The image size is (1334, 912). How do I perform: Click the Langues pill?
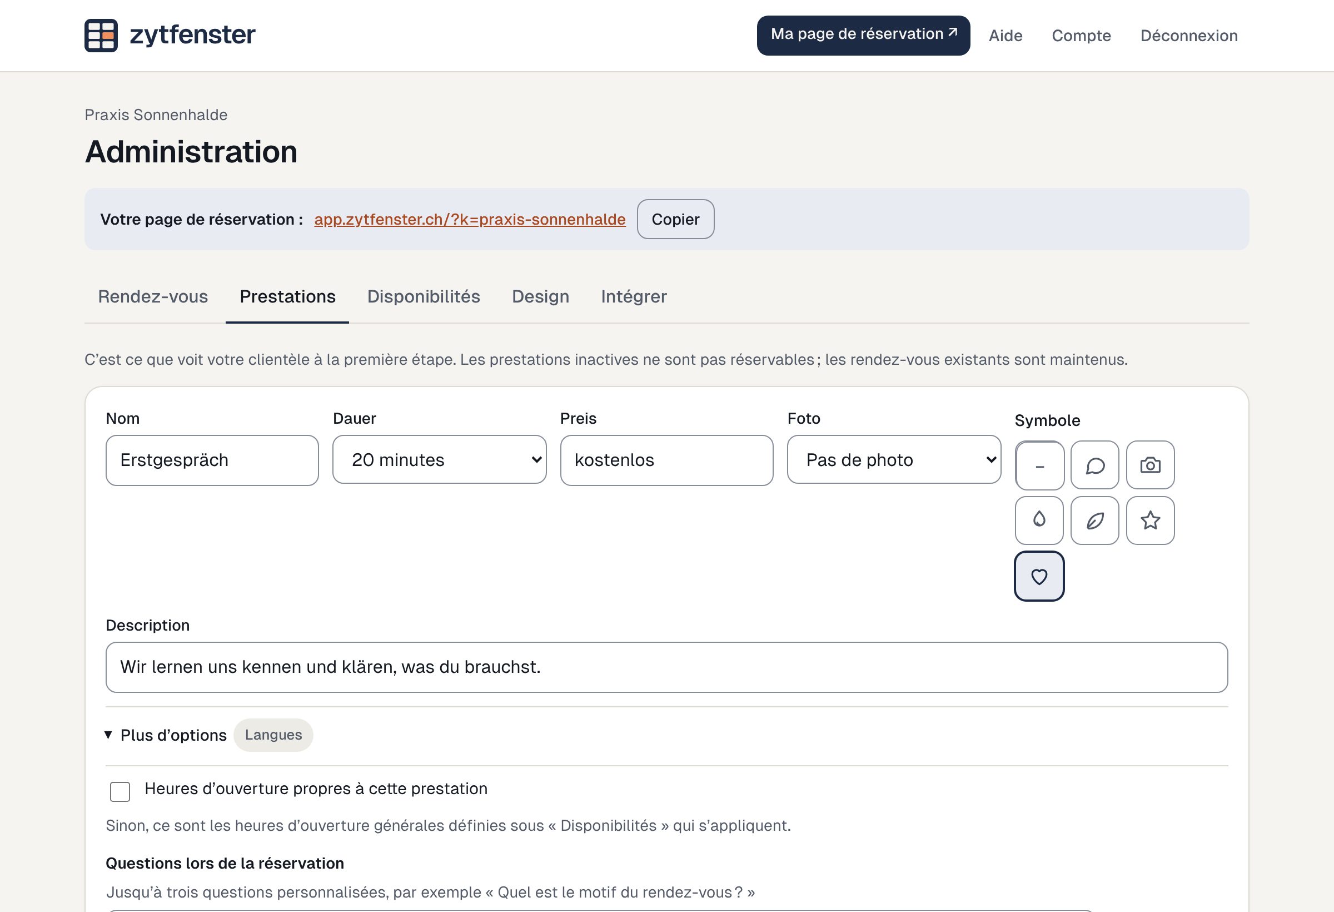tap(273, 735)
